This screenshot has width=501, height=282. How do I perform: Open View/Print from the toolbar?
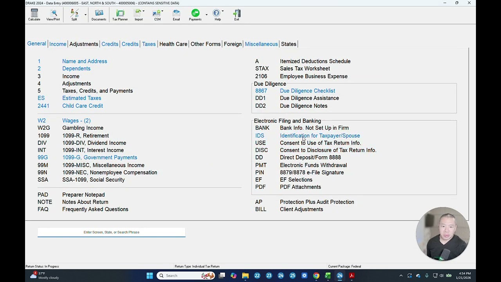point(53,15)
